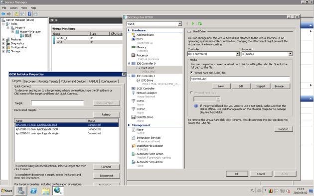The image size is (314, 196).
Task: Collapse IDE Controller 1 node
Action: click(x=129, y=76)
